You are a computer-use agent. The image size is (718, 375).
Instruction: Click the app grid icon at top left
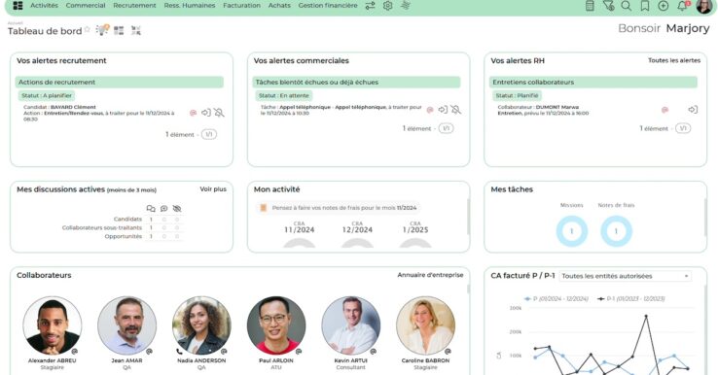click(x=18, y=6)
